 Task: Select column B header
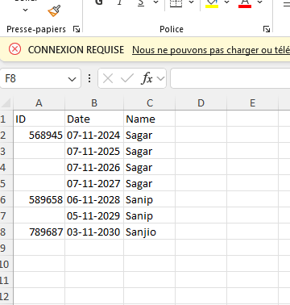click(94, 103)
